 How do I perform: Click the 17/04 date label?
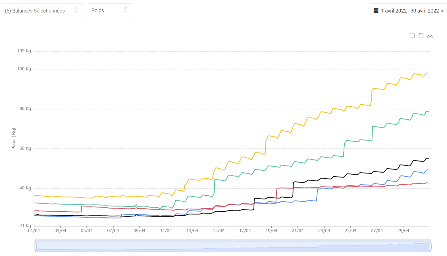[245, 230]
